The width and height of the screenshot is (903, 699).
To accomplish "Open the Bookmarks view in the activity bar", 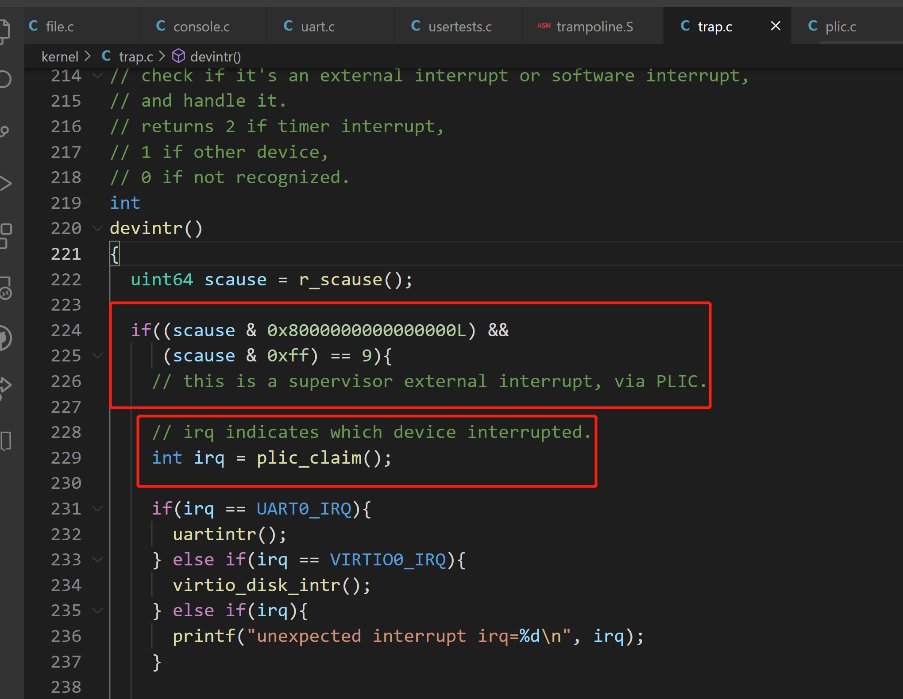I will pyautogui.click(x=5, y=441).
